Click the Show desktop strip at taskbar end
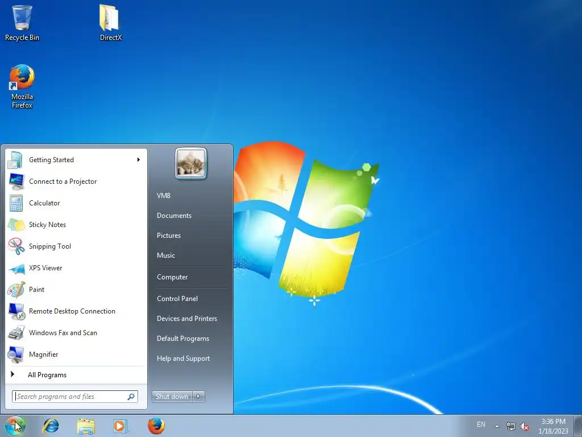This screenshot has height=437, width=582. pos(577,426)
